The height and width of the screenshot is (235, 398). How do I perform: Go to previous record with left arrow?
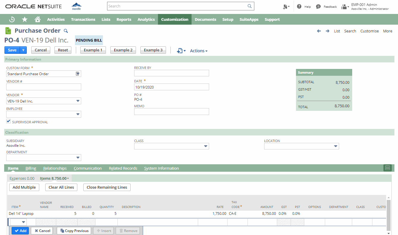319,31
